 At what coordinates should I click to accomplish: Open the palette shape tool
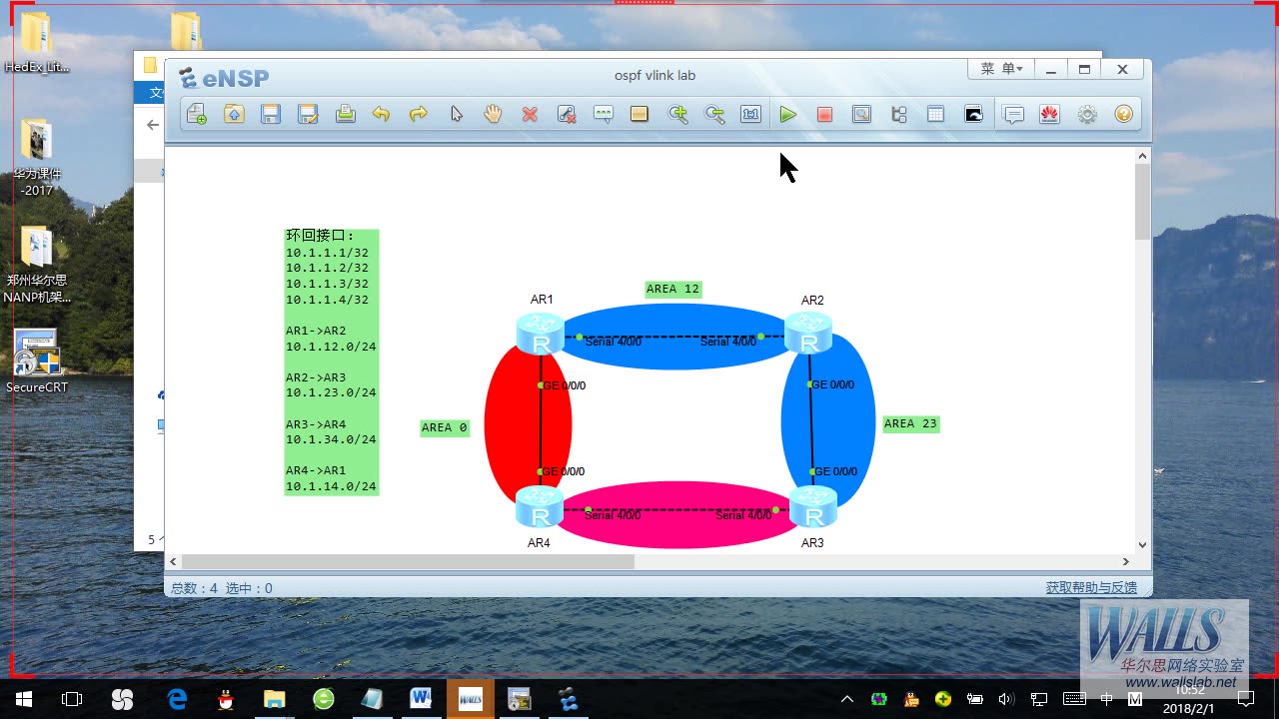[x=639, y=115]
